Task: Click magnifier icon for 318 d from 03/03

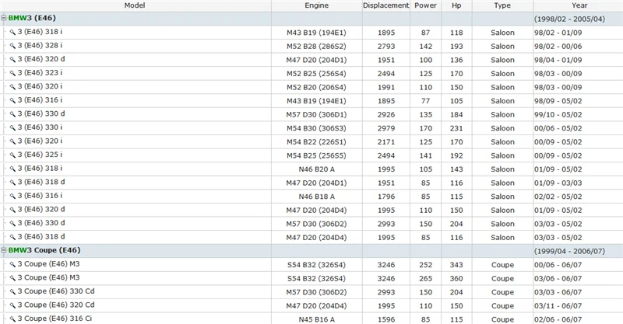Action: 12,238
